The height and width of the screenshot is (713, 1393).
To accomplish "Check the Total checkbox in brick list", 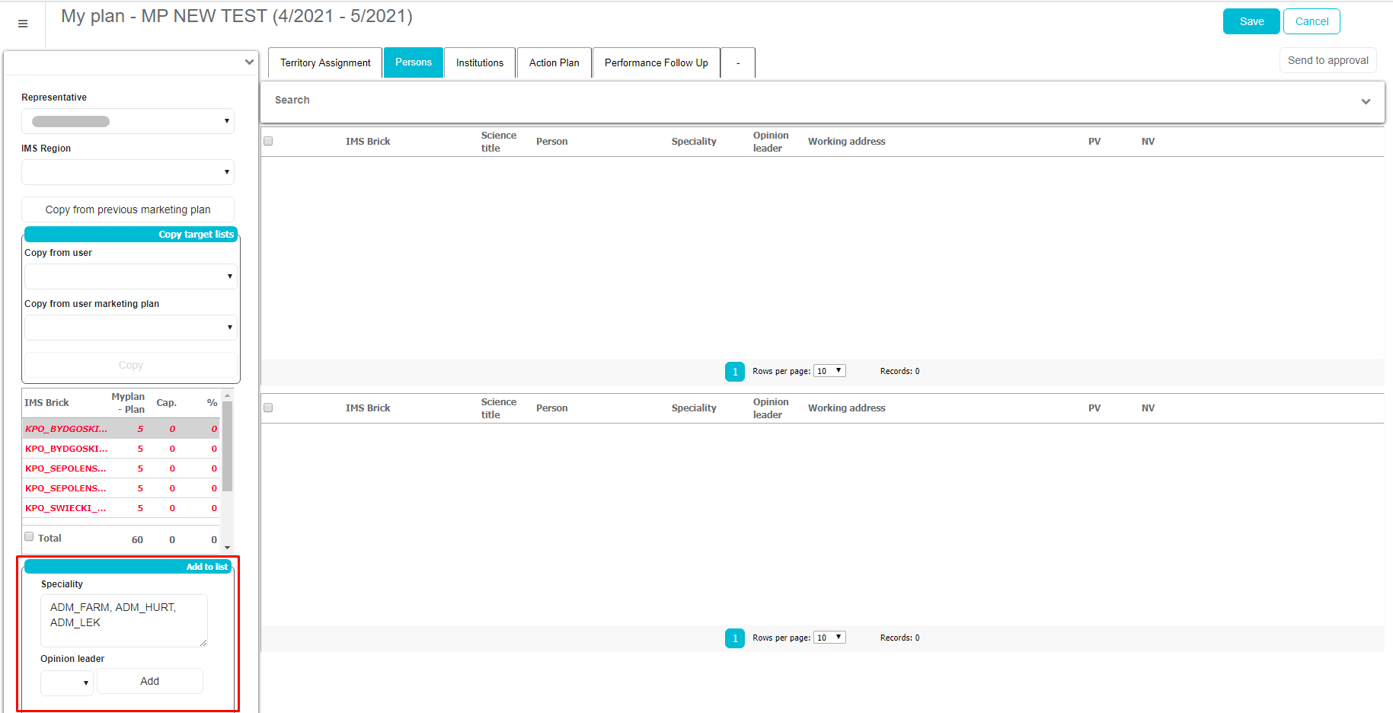I will tap(29, 536).
